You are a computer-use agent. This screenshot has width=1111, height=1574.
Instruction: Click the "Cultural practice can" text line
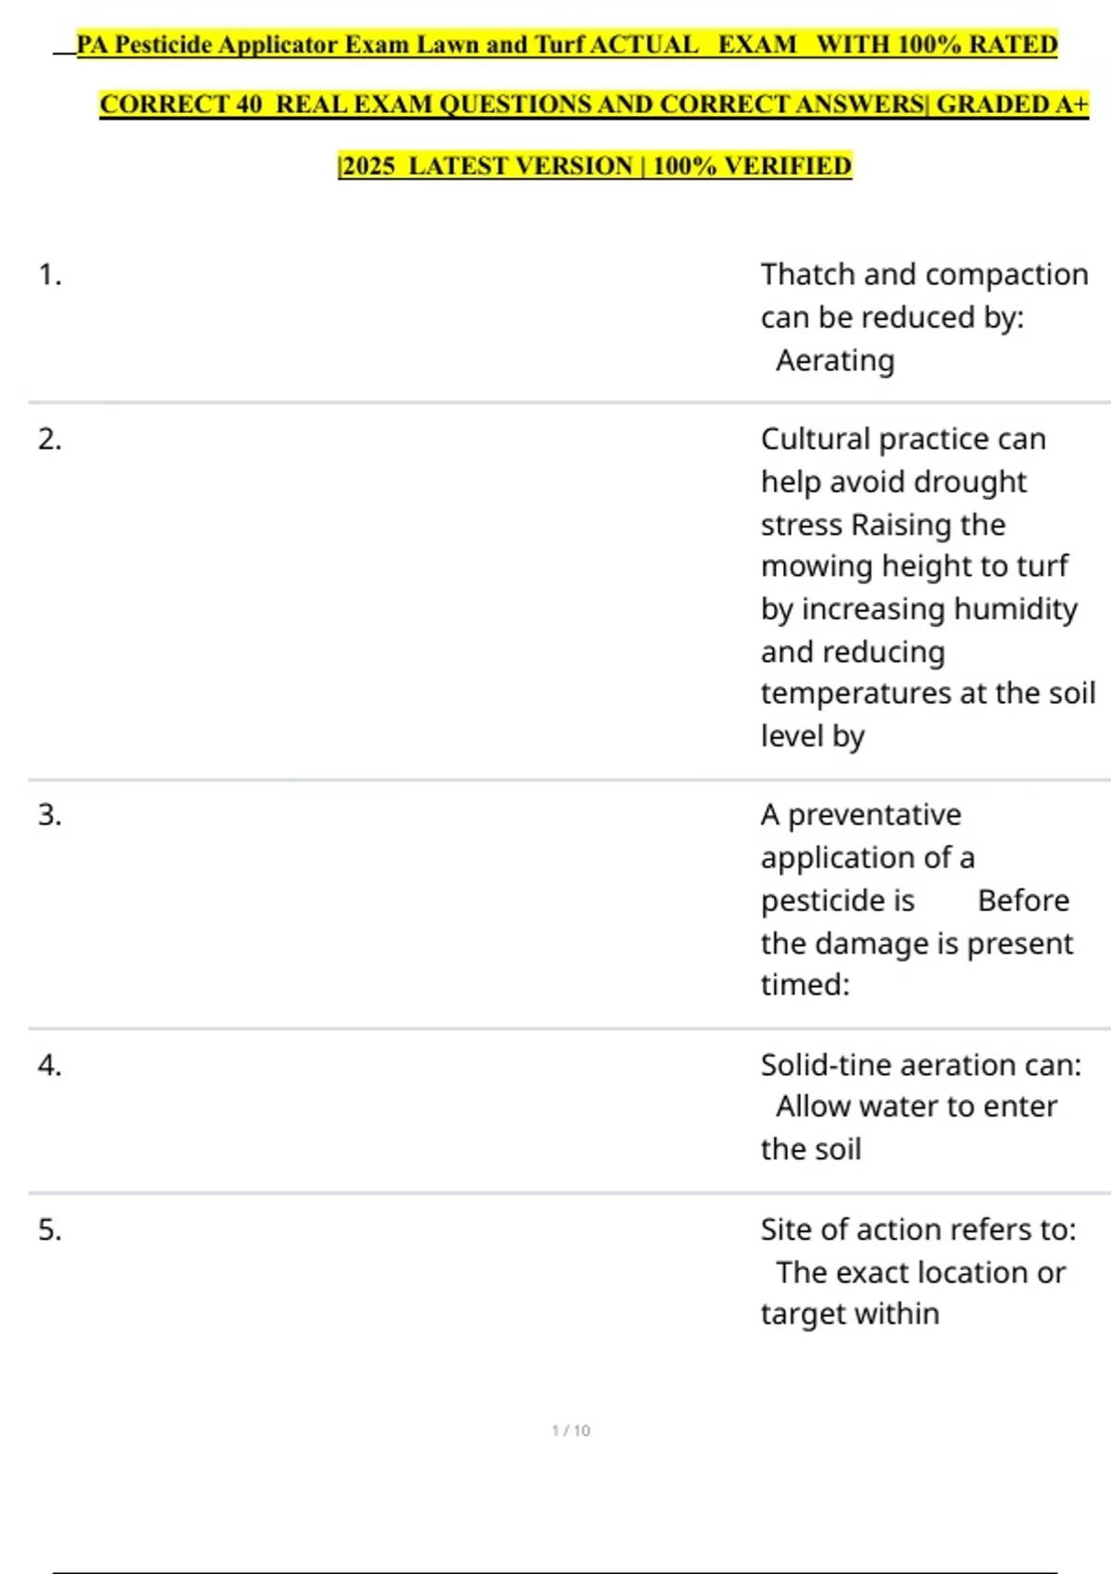(x=903, y=439)
